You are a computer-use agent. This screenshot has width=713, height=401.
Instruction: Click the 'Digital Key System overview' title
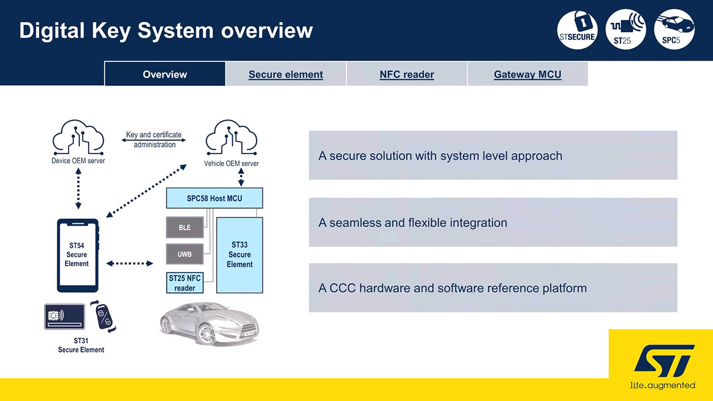tap(166, 31)
